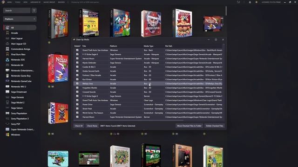Open the BADGES menu

click(x=61, y=2)
